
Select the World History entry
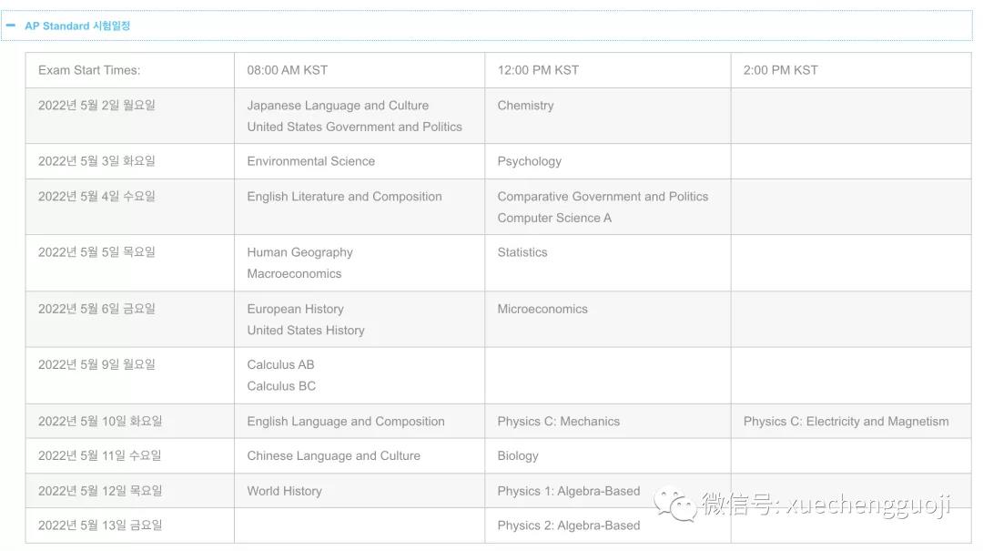(x=284, y=491)
